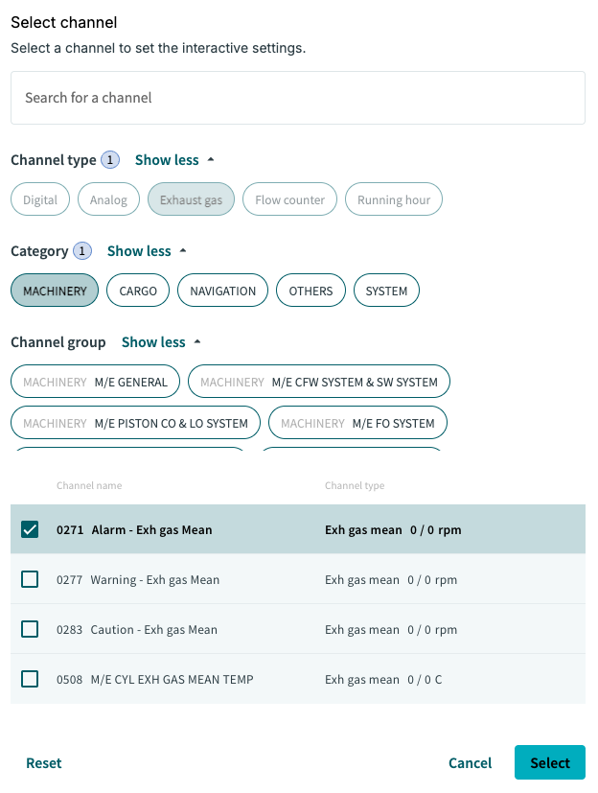Screen dimensions: 598x793
Task: Click 'Exh gas mean 0 / 0 rpm' in 0283 row
Action: click(391, 630)
